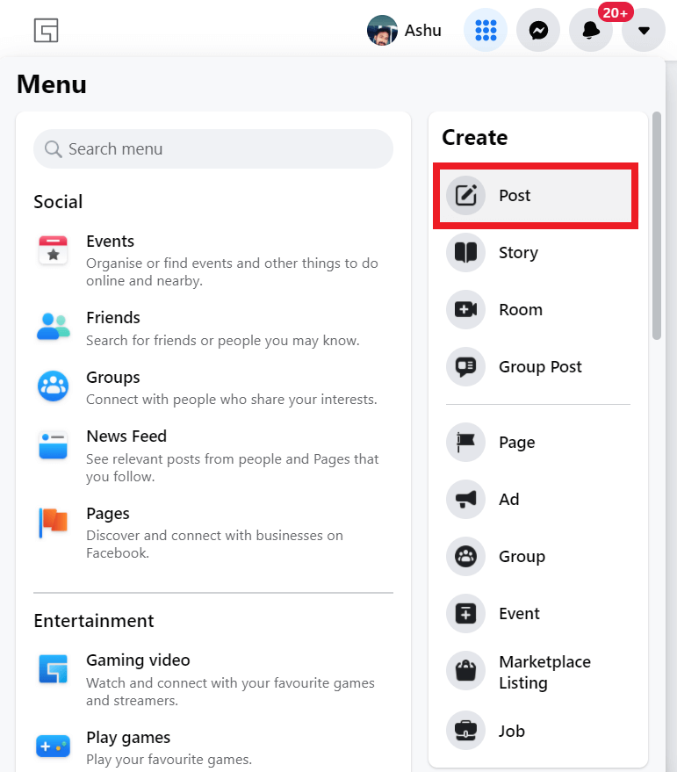Click the Room creation icon
The height and width of the screenshot is (772, 677).
click(x=465, y=309)
